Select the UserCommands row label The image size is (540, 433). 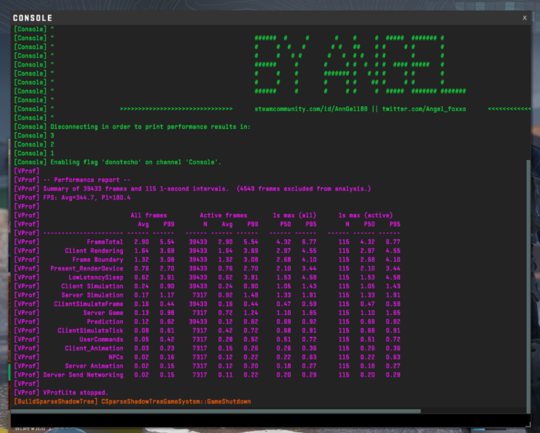pyautogui.click(x=101, y=339)
